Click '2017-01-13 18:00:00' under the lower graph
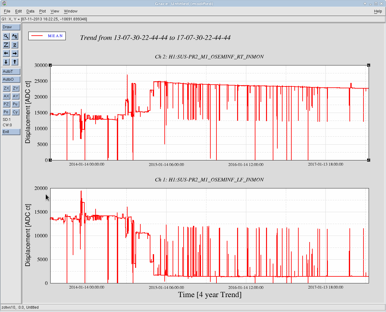Screen dimensions: 386x312 tap(326, 287)
